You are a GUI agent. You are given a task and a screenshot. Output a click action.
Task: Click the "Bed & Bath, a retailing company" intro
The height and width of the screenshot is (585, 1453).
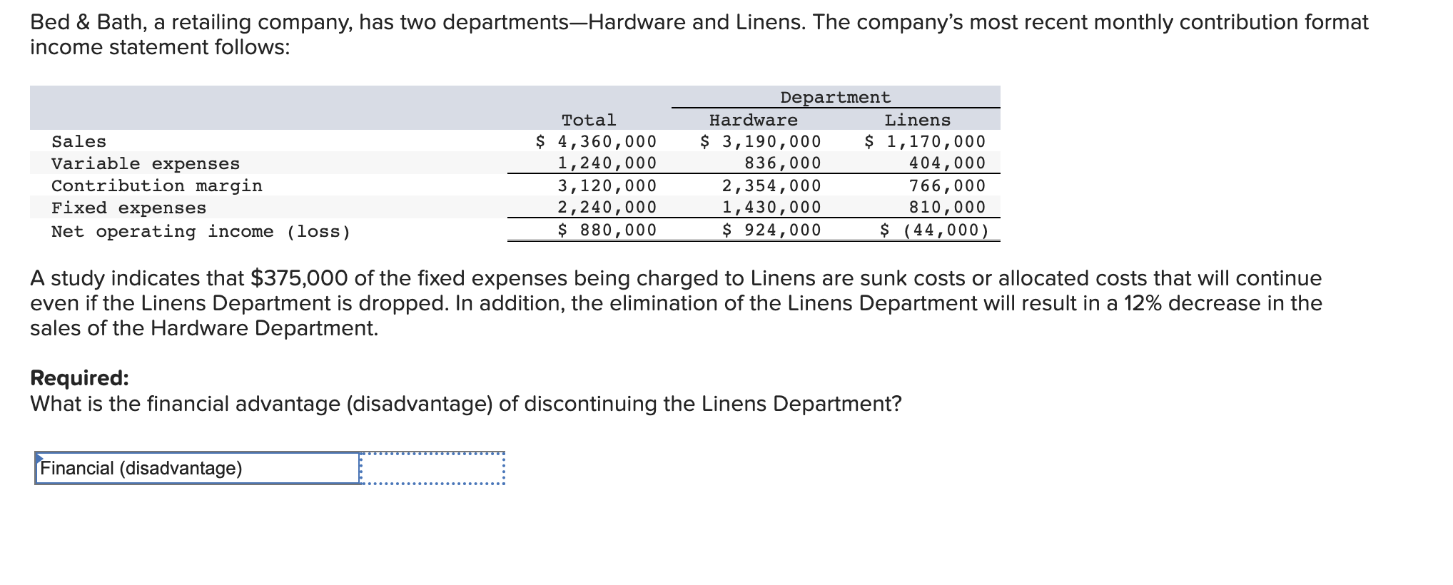coord(699,34)
